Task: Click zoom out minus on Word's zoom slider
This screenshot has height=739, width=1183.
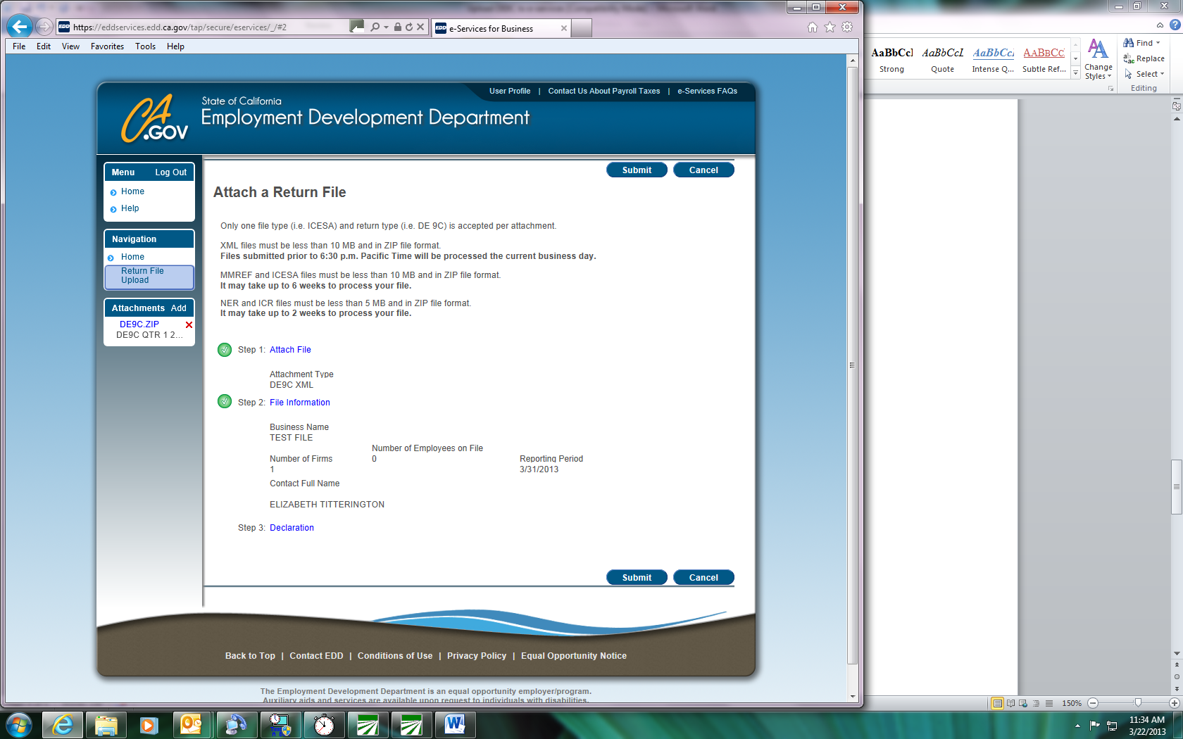Action: pyautogui.click(x=1094, y=703)
